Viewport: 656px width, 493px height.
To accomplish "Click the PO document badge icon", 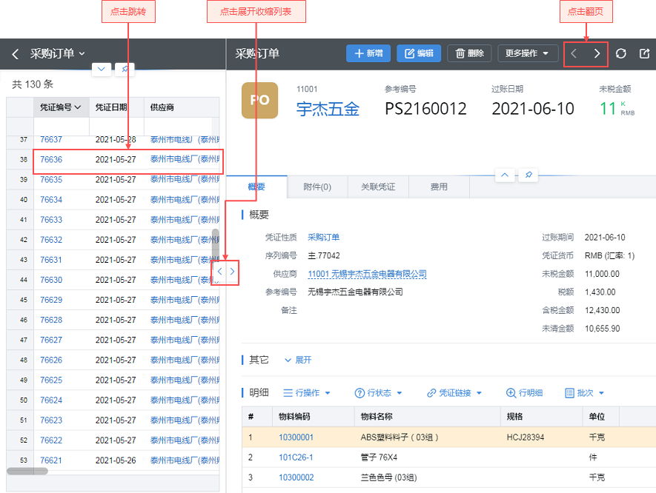I will 259,101.
